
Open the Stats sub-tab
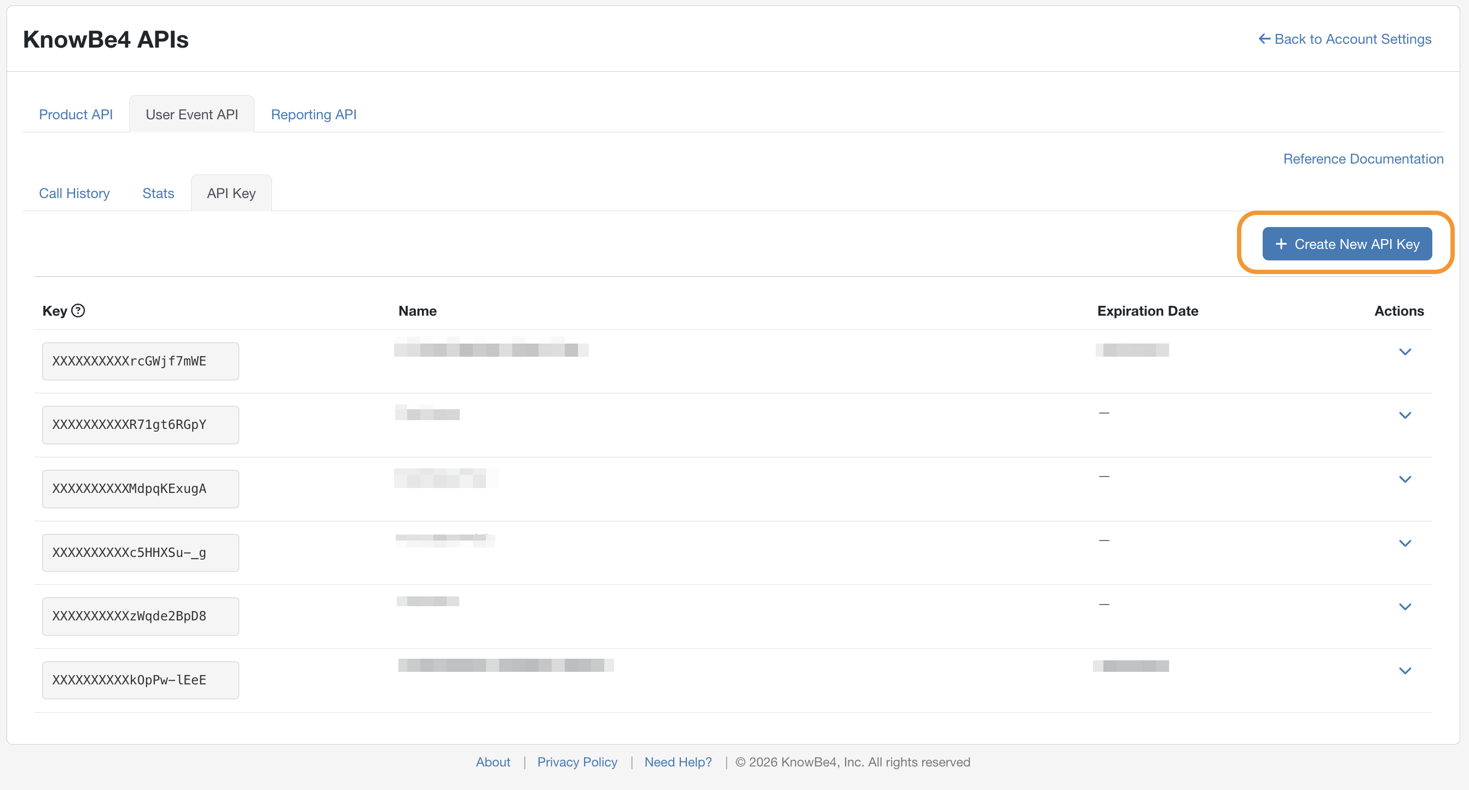(158, 193)
